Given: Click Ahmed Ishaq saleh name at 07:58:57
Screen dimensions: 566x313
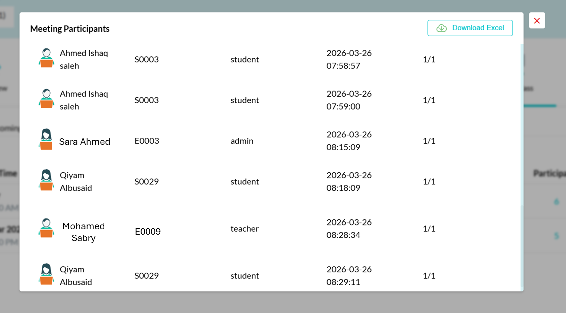Looking at the screenshot, I should (84, 59).
